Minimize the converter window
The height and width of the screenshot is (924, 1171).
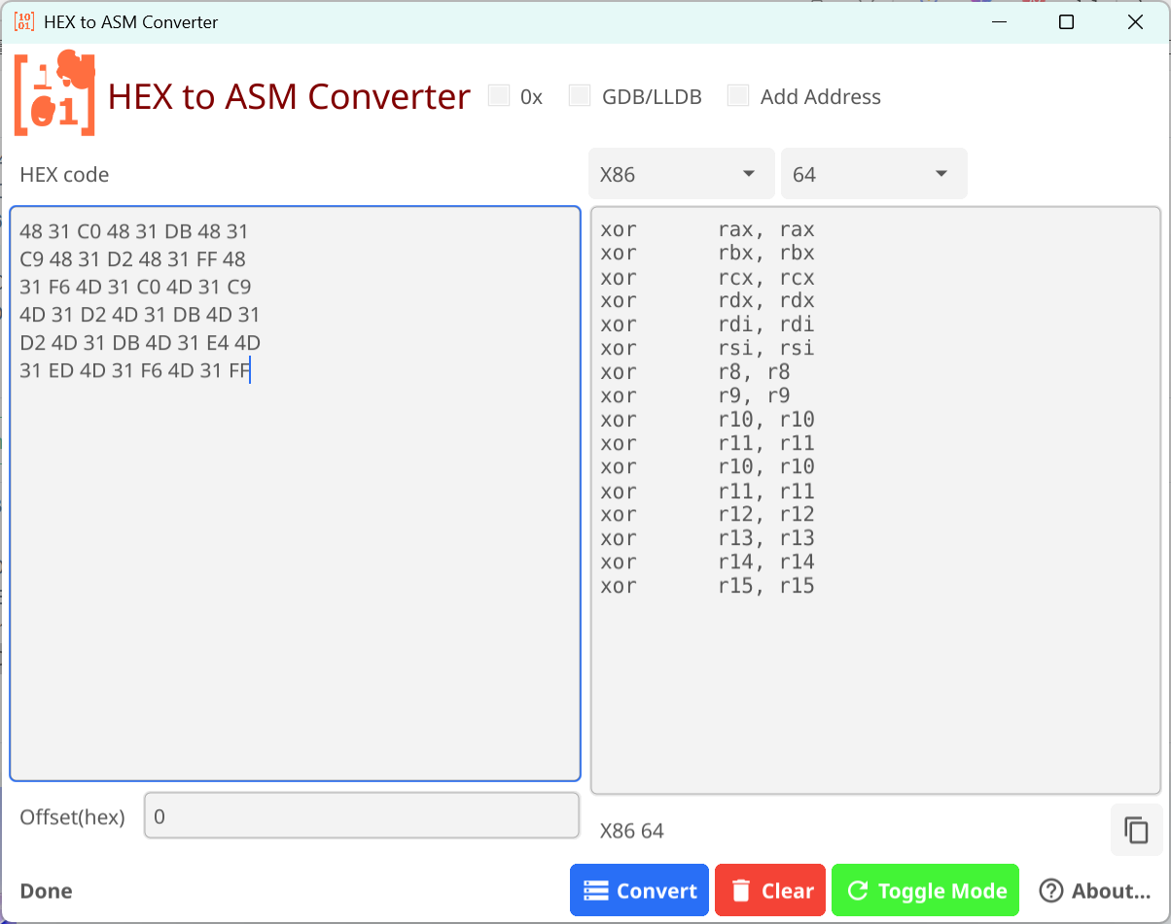point(999,21)
